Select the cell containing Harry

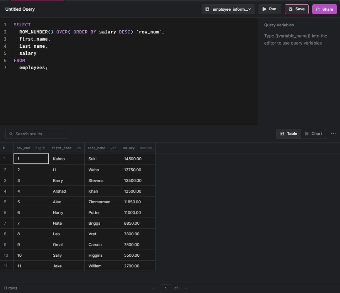(67, 213)
